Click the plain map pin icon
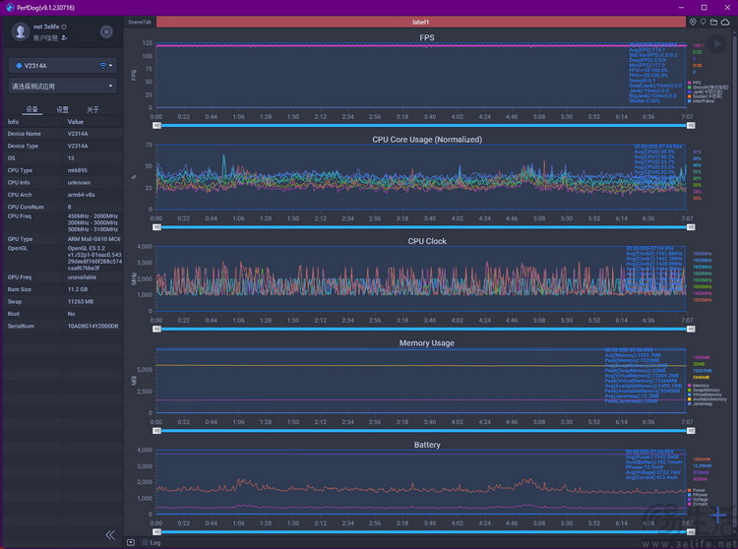 click(704, 22)
